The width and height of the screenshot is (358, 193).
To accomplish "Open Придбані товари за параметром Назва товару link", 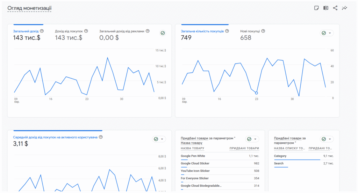I will point(208,140).
